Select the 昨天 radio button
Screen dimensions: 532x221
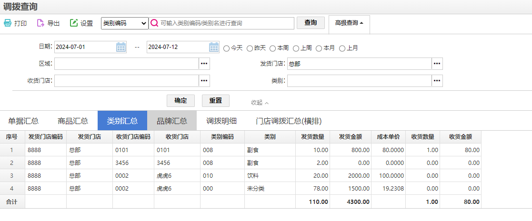click(x=250, y=48)
